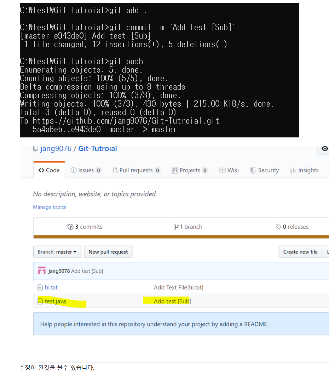View the 3 commits history
This screenshot has width=329, height=380.
pos(85,227)
